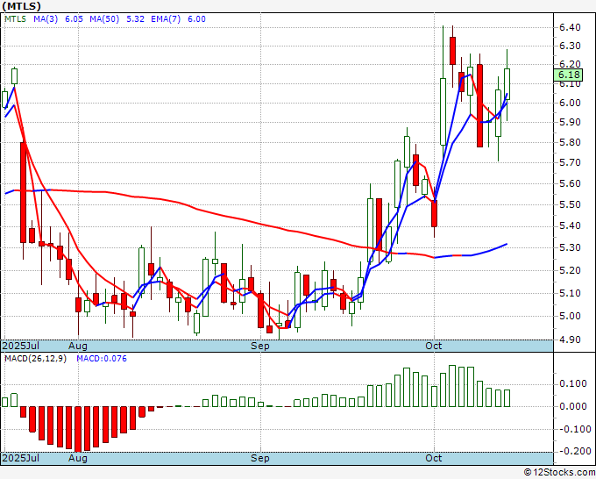Click the MACD:0.076 value label
The image size is (596, 479).
pyautogui.click(x=102, y=359)
